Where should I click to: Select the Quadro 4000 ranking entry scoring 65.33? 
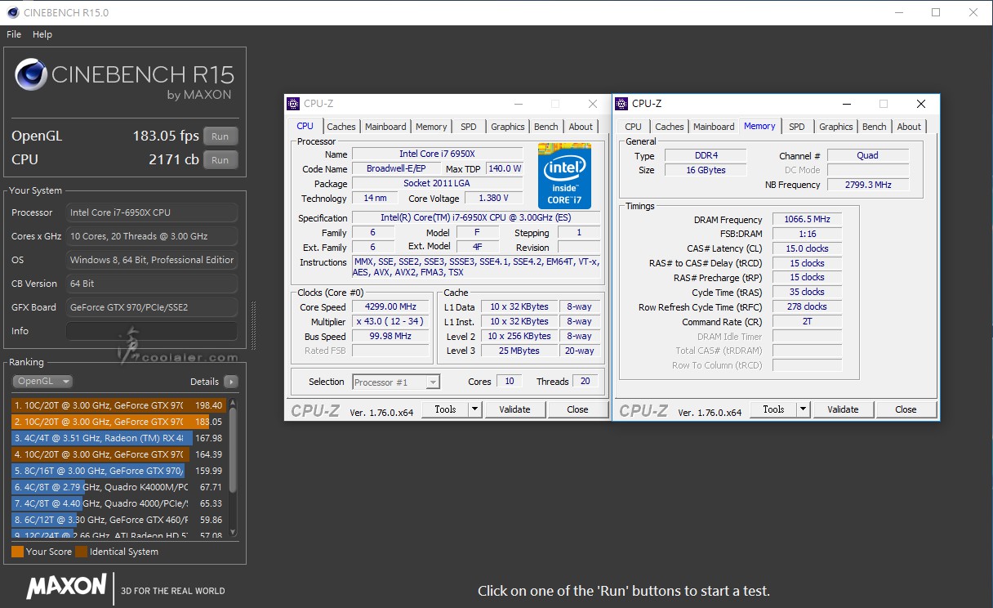[118, 503]
